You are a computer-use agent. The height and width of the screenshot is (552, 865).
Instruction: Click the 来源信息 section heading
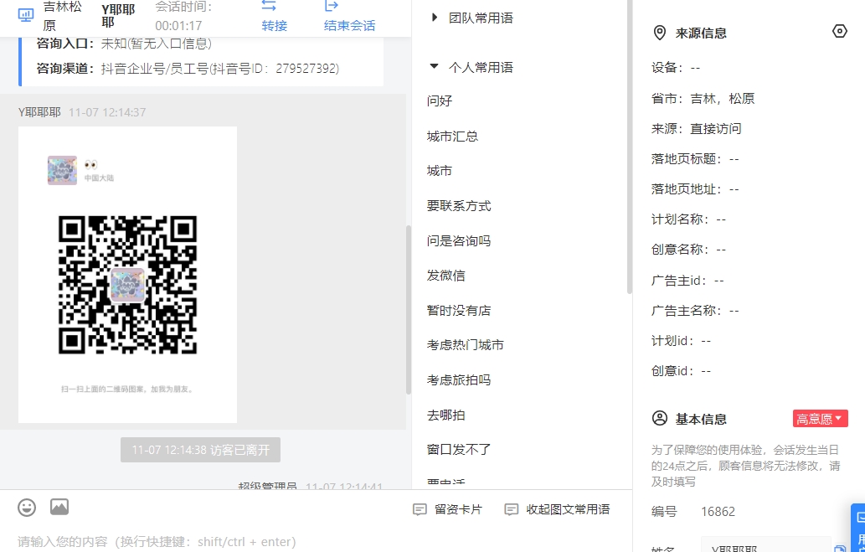[x=701, y=34]
